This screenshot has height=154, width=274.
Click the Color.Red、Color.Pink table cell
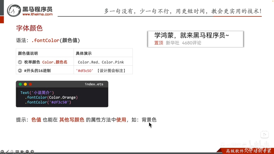pyautogui.click(x=103, y=62)
